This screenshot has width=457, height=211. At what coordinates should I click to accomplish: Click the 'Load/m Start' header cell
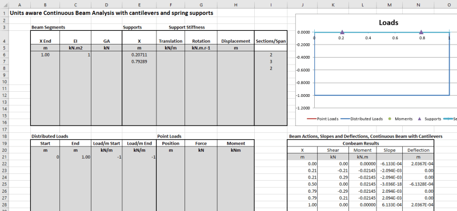pos(106,144)
